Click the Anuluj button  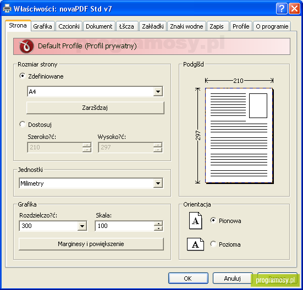[233, 278]
